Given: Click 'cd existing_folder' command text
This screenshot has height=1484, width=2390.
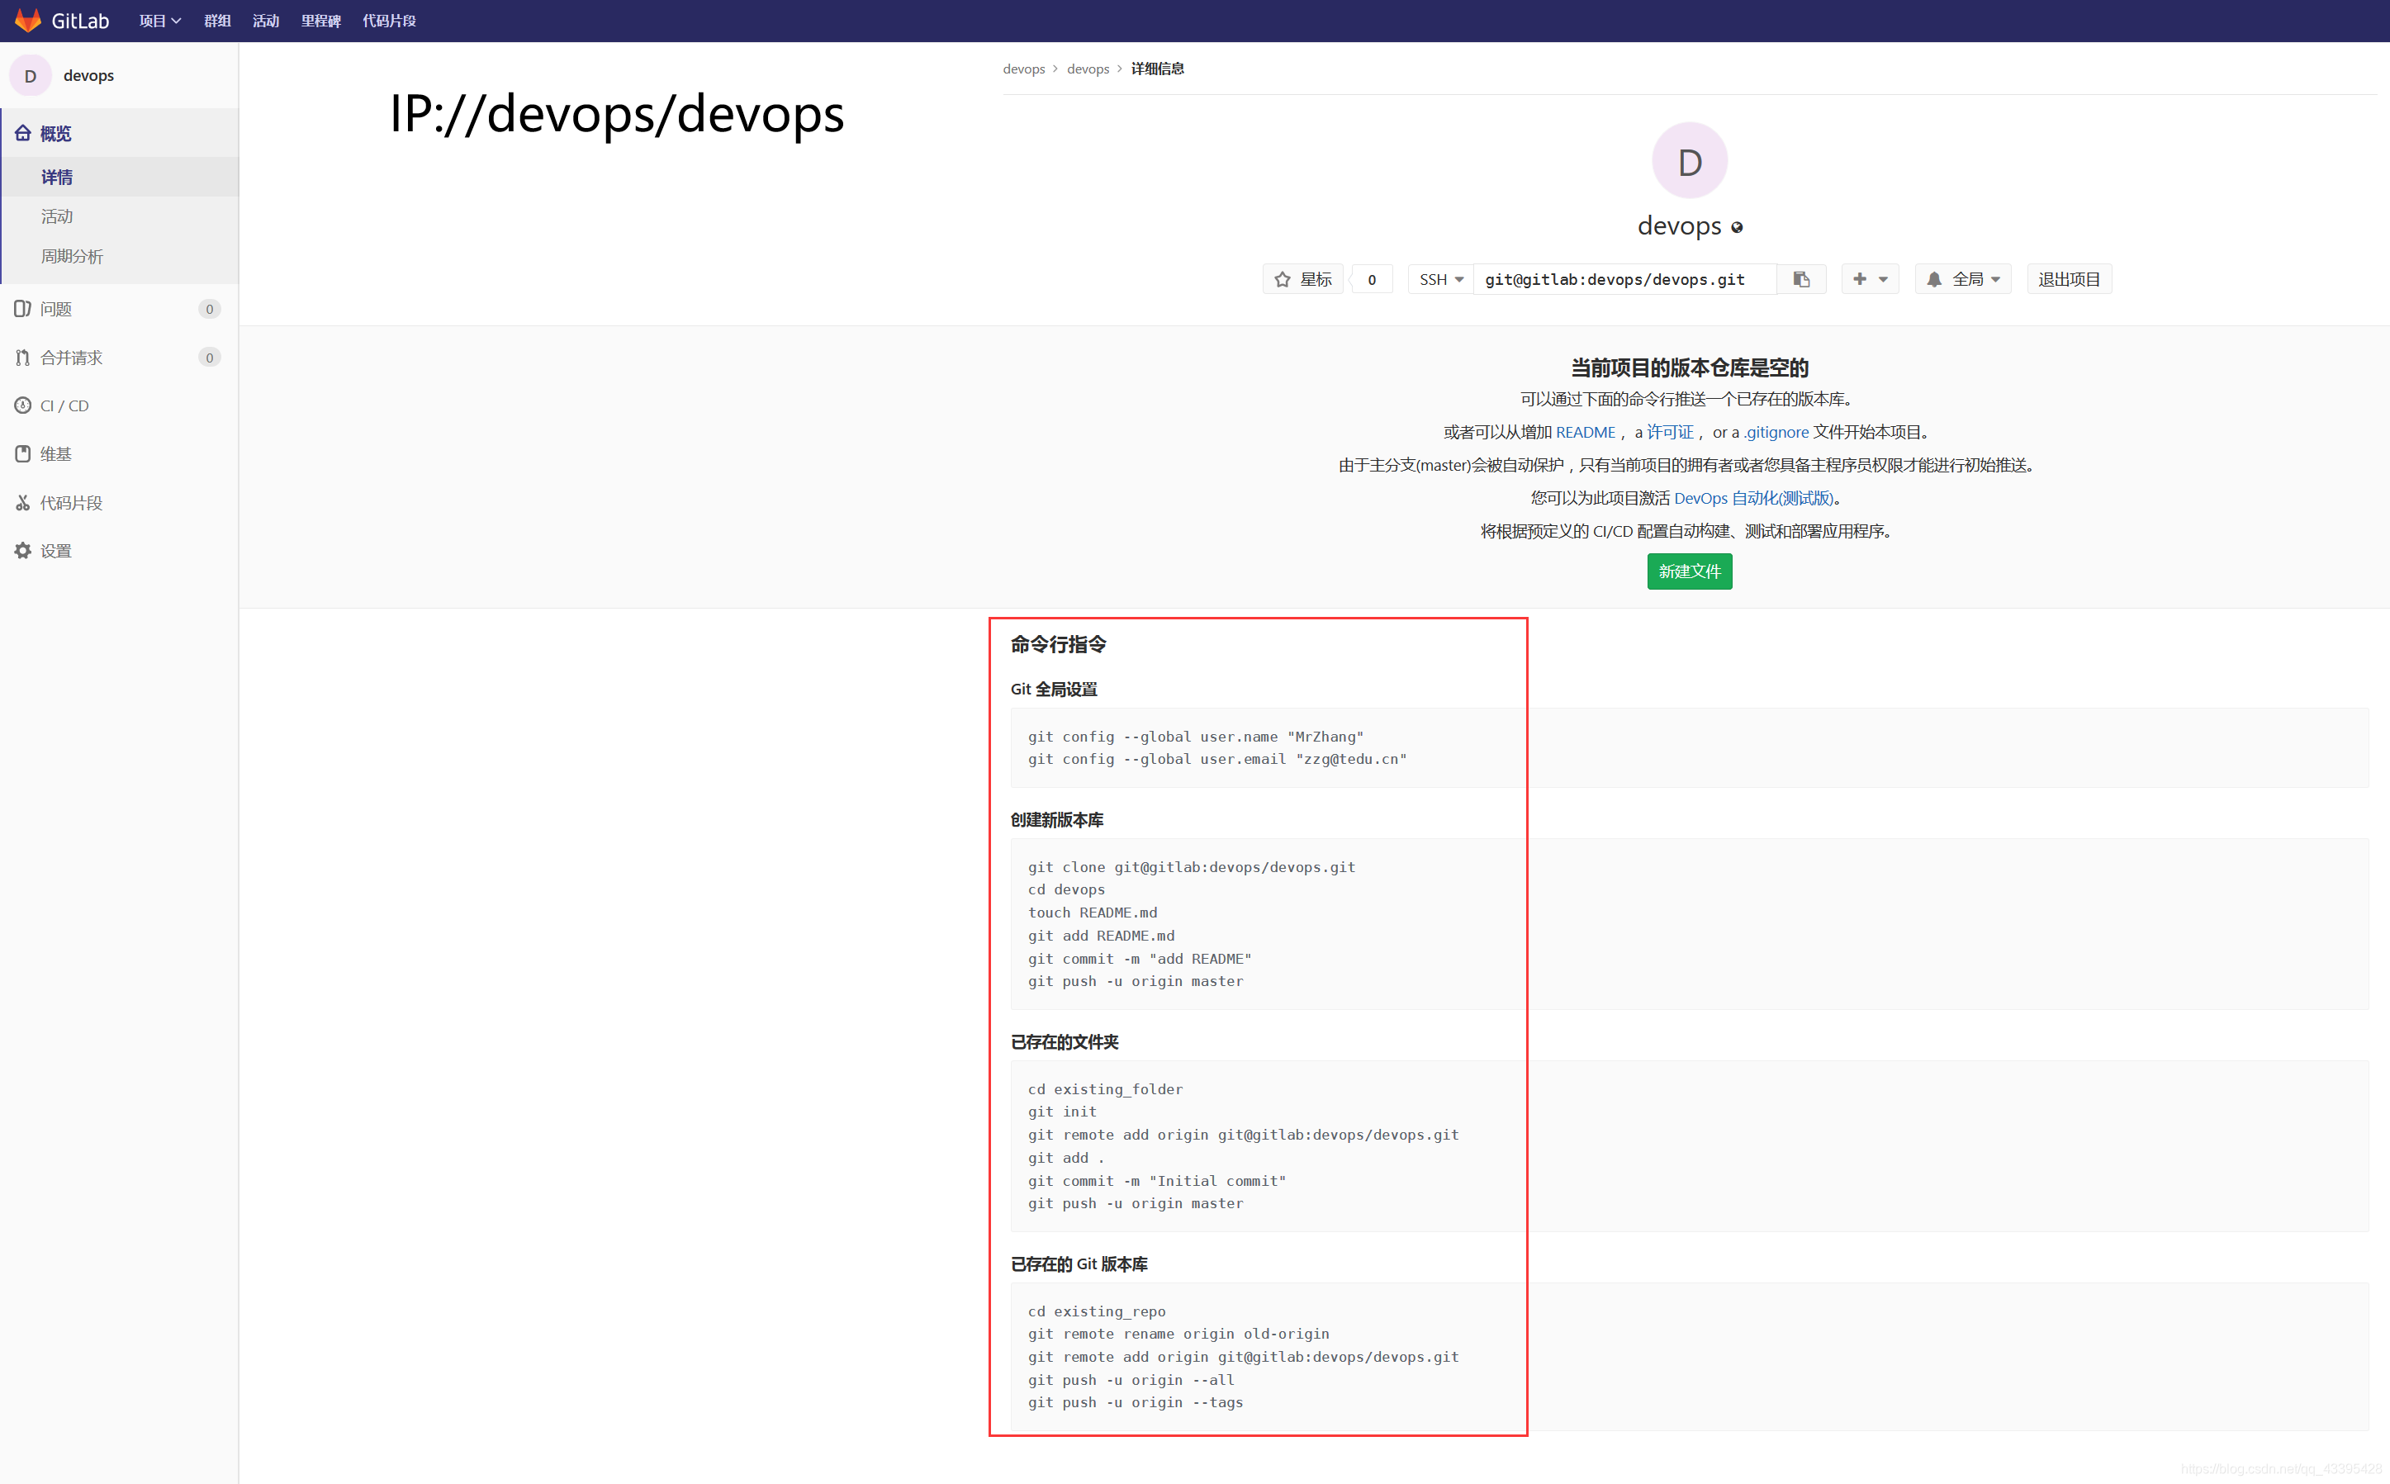Looking at the screenshot, I should click(x=1105, y=1088).
